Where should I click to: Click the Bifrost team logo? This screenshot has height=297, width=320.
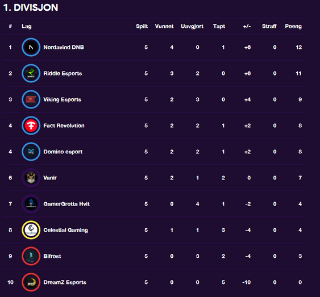click(x=31, y=256)
